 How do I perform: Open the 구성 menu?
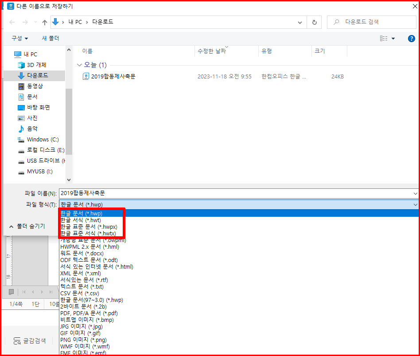(x=19, y=38)
